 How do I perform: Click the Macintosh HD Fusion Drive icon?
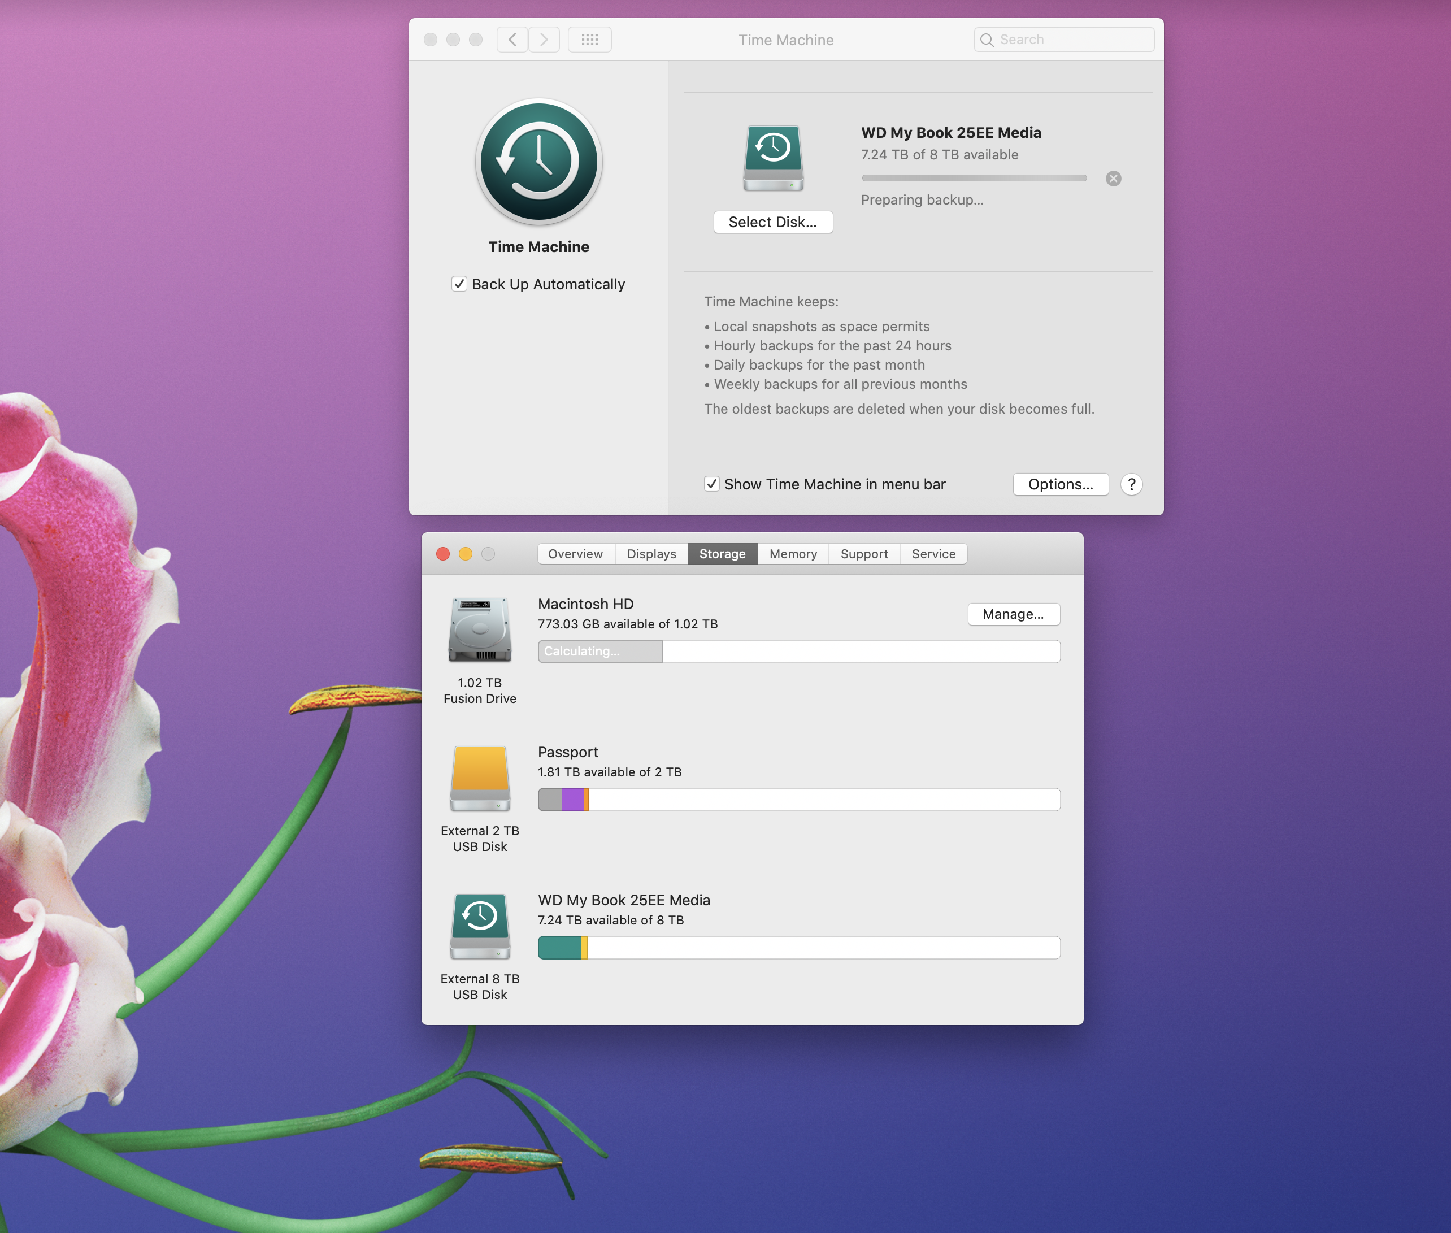(480, 629)
